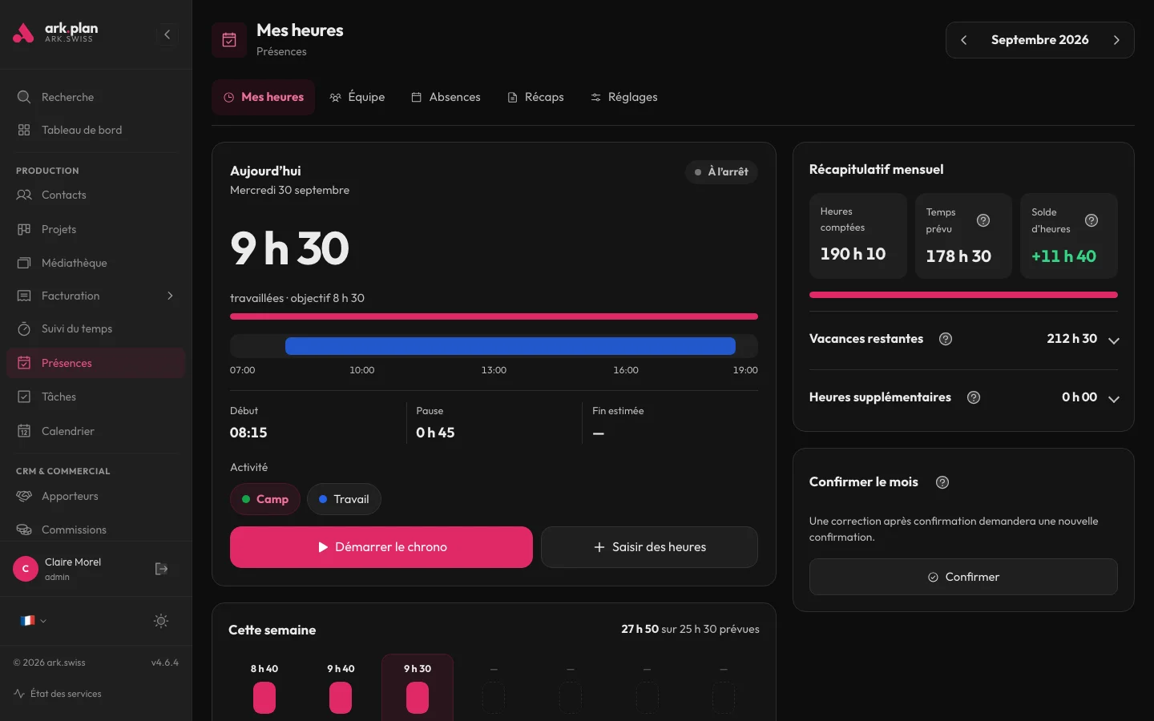Open Calendrier in the sidebar
The height and width of the screenshot is (721, 1154).
tap(96, 431)
